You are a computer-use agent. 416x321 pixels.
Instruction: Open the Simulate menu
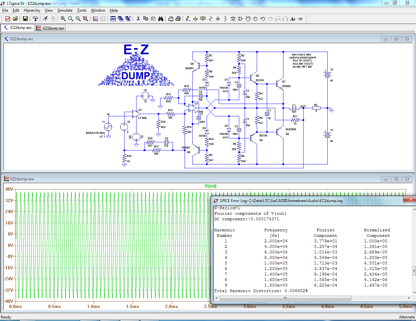[65, 10]
